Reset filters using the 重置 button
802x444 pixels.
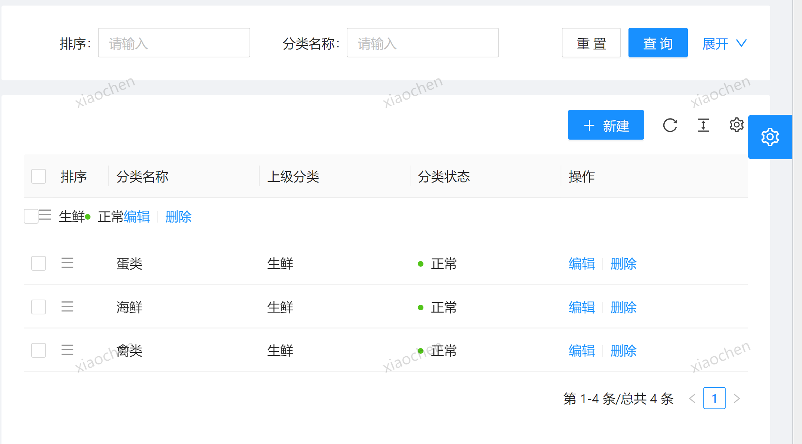(x=591, y=43)
